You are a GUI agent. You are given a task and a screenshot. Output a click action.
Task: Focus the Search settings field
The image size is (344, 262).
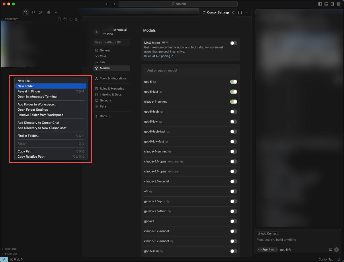[x=112, y=42]
